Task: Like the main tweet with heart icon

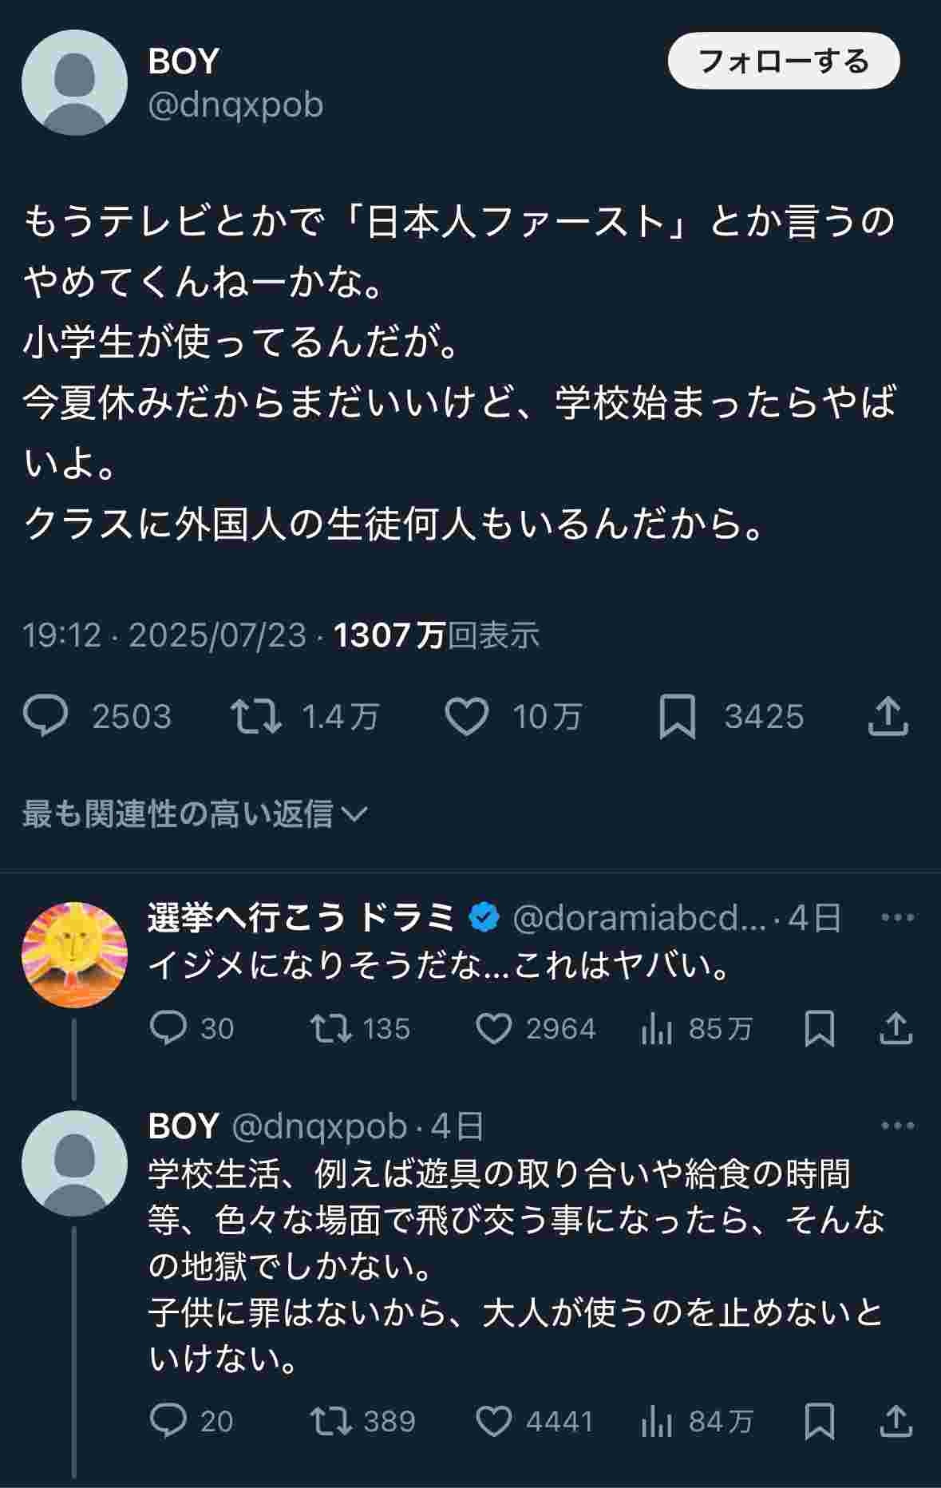Action: pos(466,715)
